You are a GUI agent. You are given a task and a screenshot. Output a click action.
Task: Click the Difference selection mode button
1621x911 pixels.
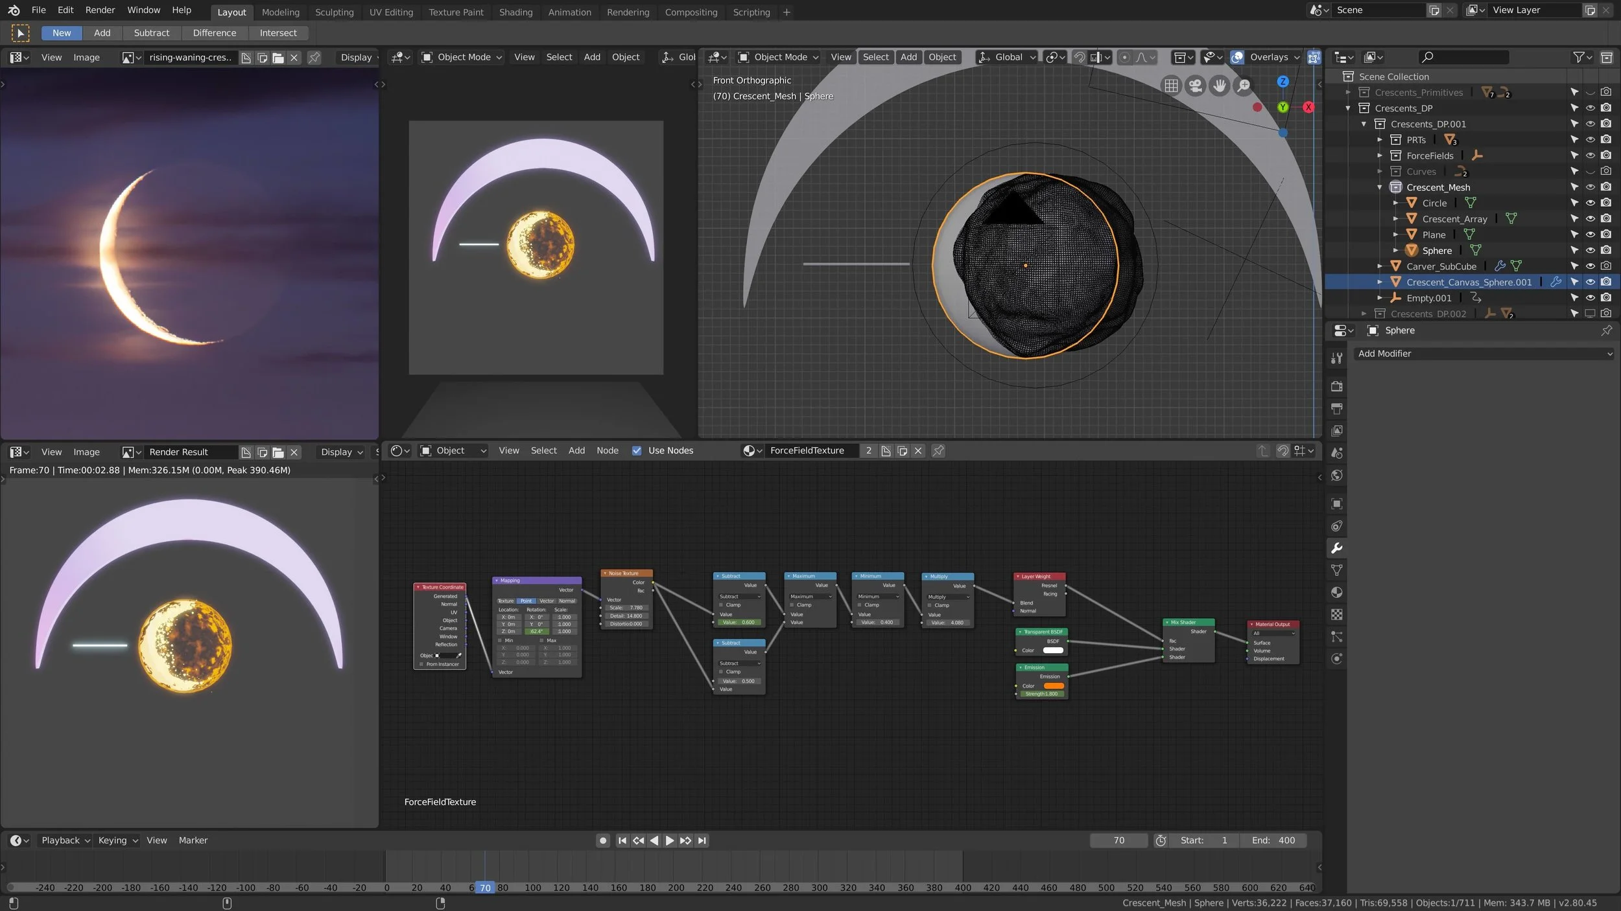[214, 33]
